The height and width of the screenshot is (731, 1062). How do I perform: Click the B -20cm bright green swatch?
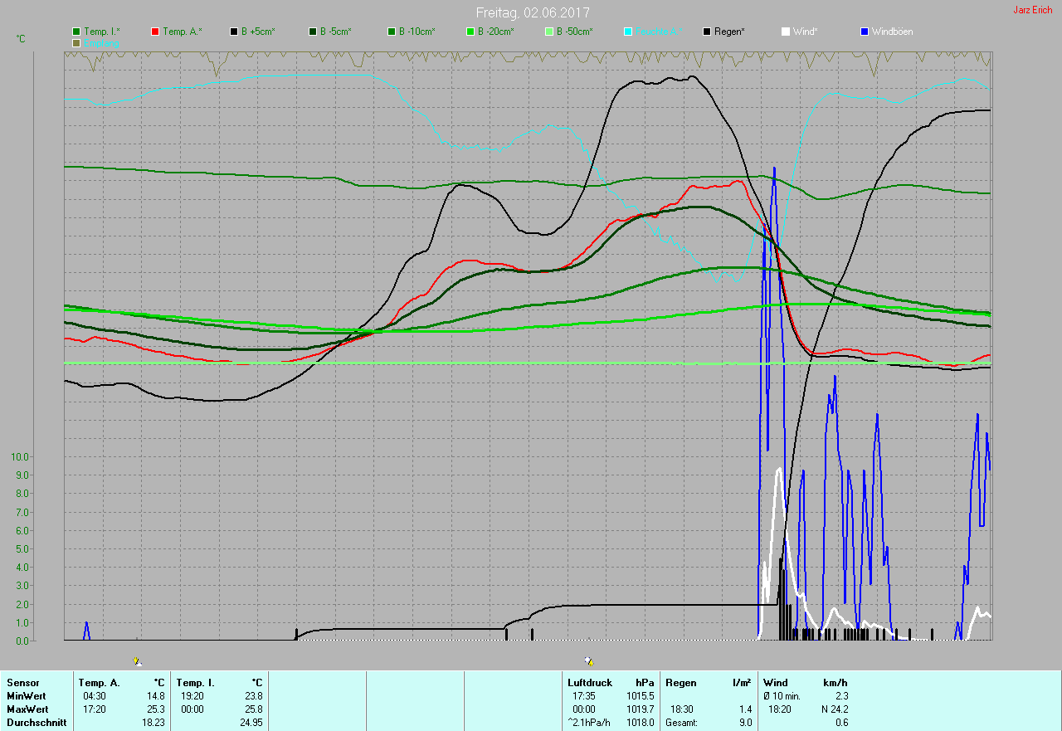pyautogui.click(x=470, y=32)
